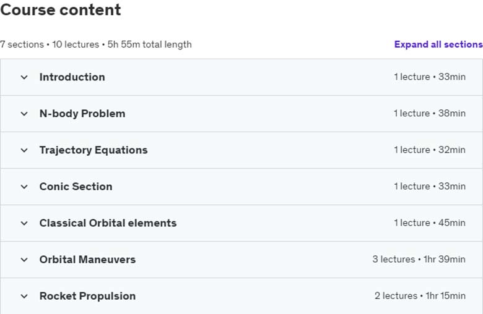Click the "1 lecture • 45min" duration text
This screenshot has height=314, width=483.
coord(429,223)
